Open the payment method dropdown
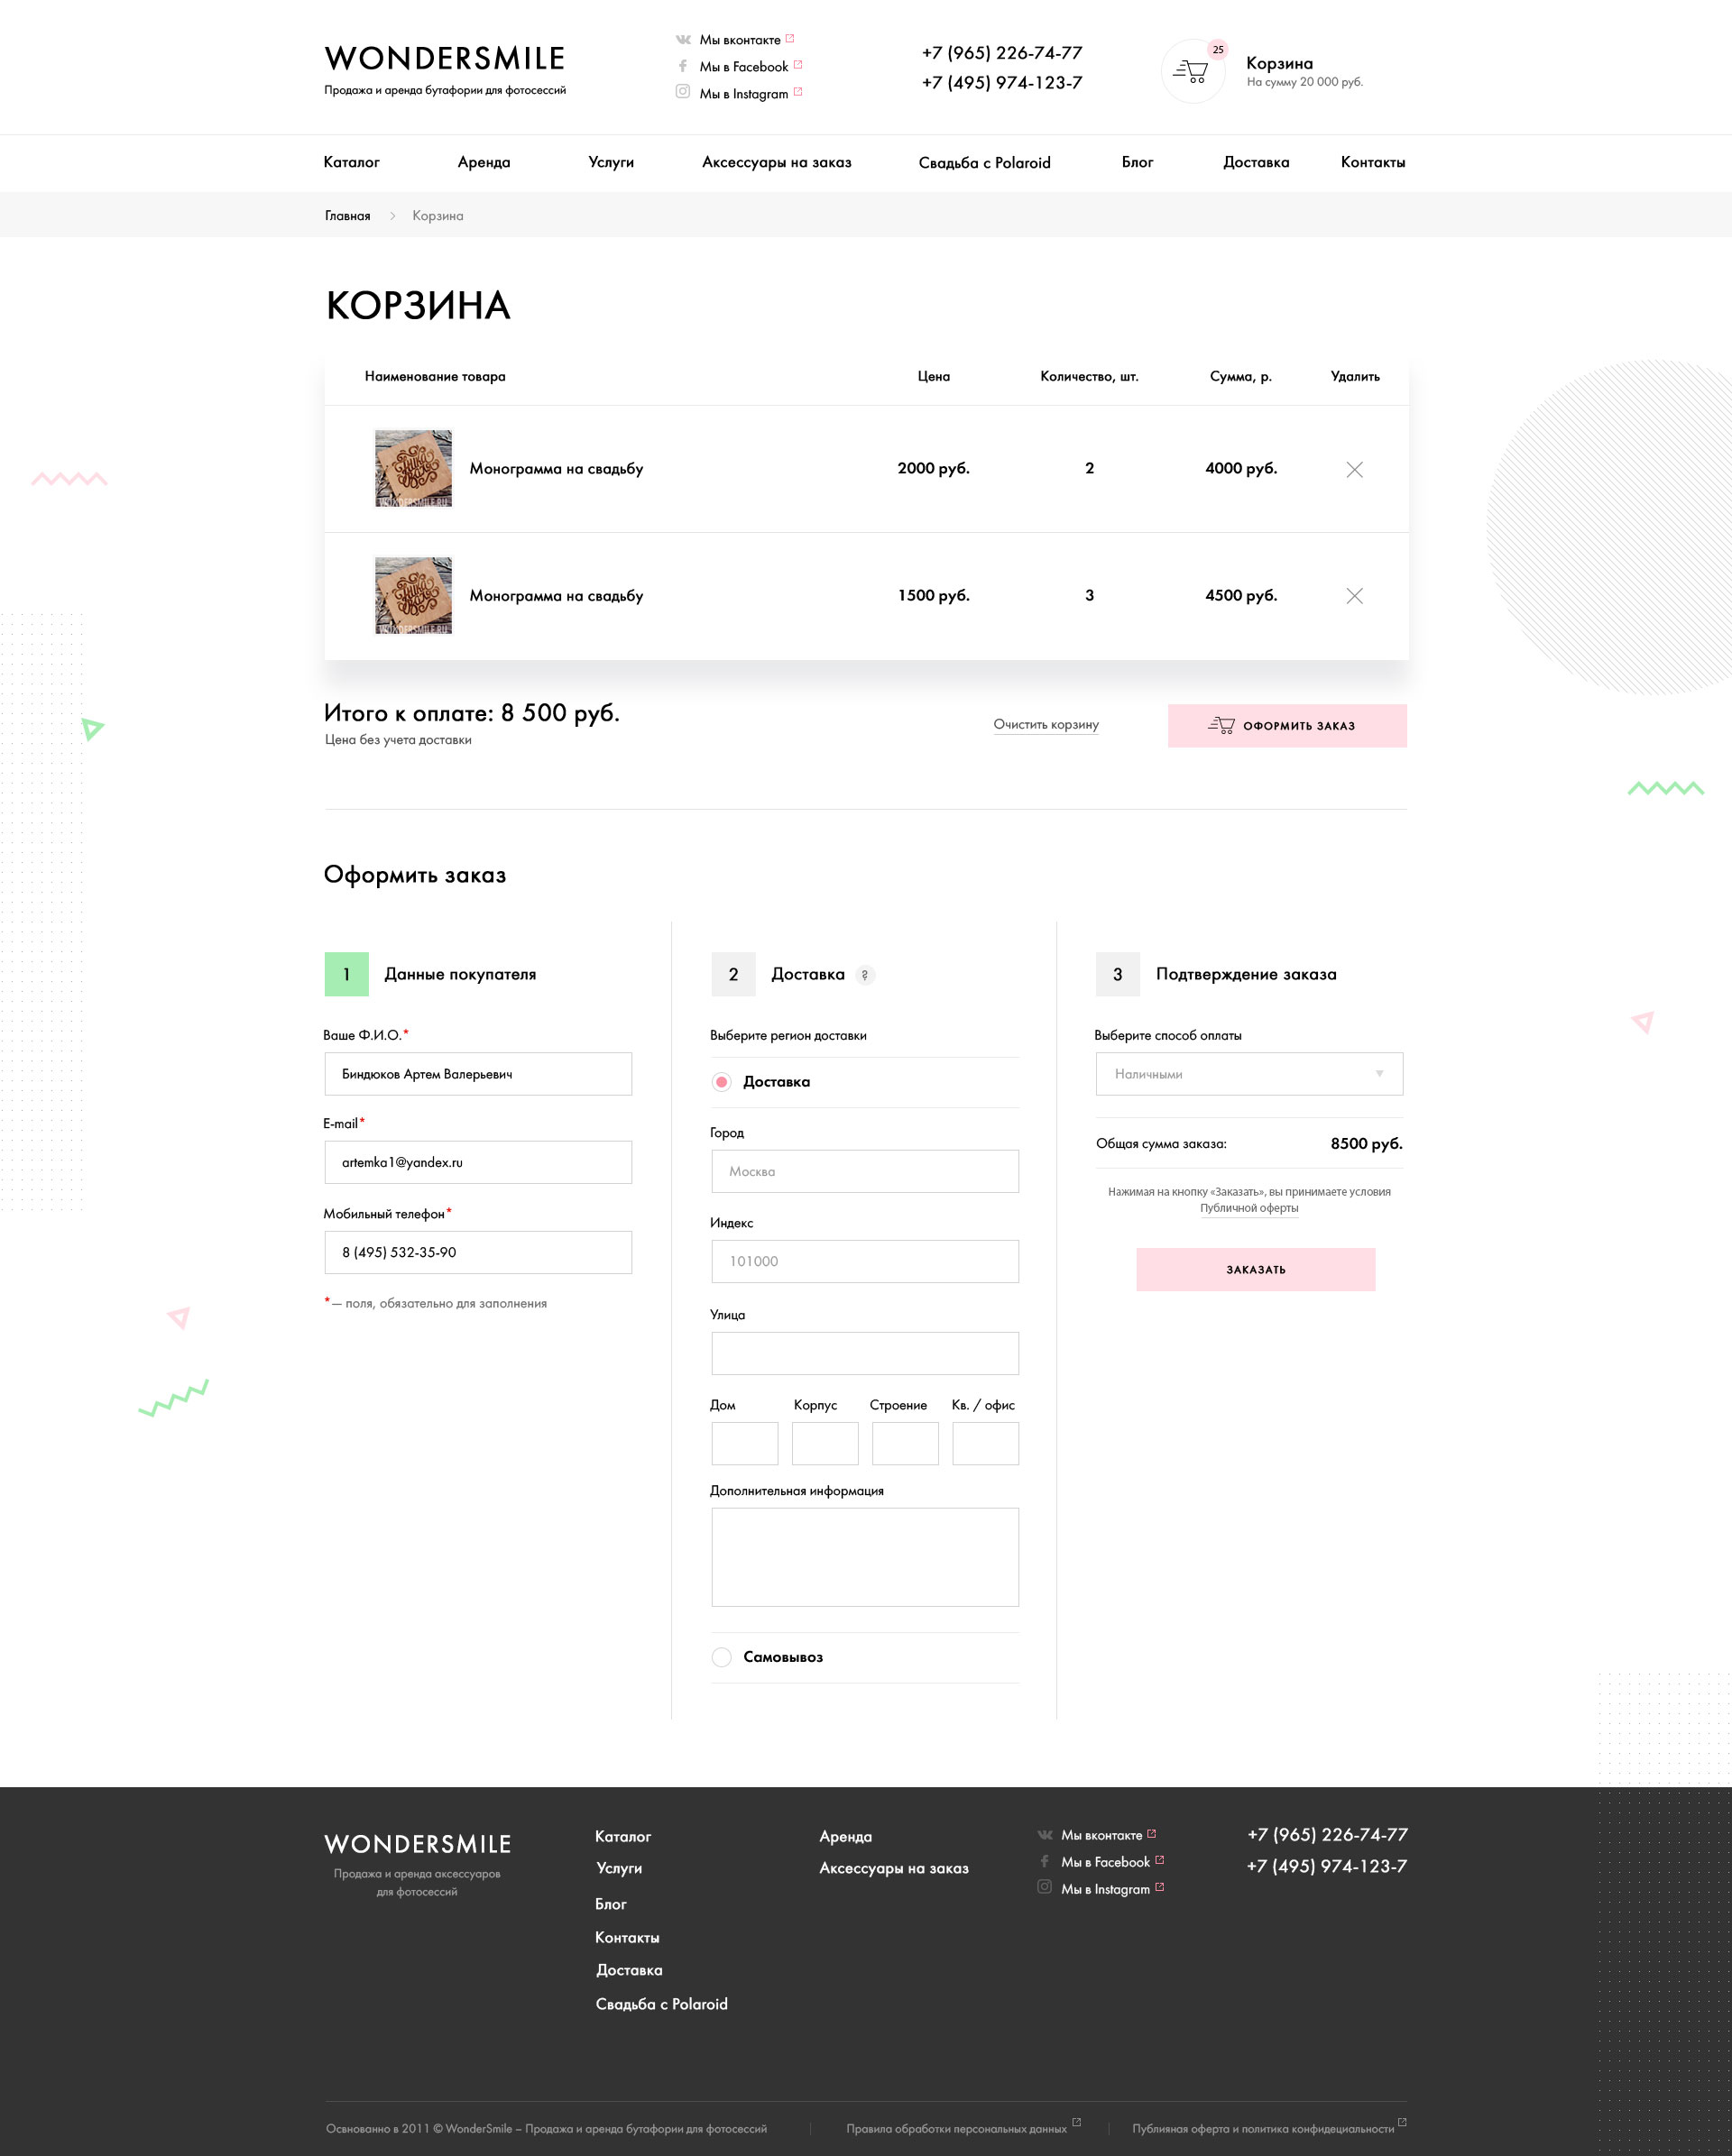The height and width of the screenshot is (2156, 1732). [x=1248, y=1074]
